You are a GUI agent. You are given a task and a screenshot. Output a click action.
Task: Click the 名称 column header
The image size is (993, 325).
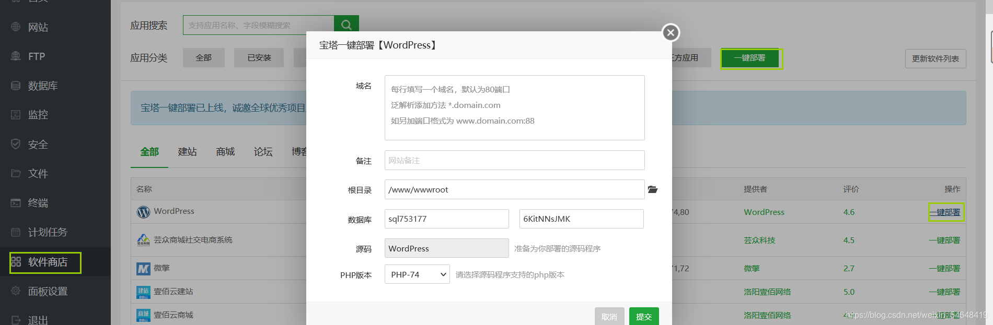[x=144, y=189]
